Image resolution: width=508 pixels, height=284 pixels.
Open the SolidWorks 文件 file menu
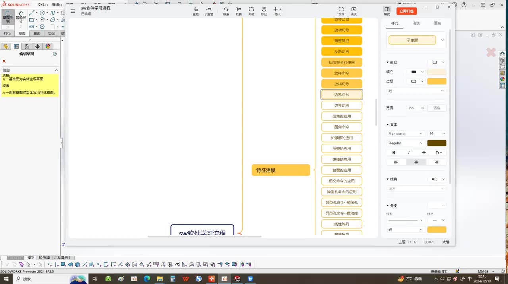(x=42, y=5)
